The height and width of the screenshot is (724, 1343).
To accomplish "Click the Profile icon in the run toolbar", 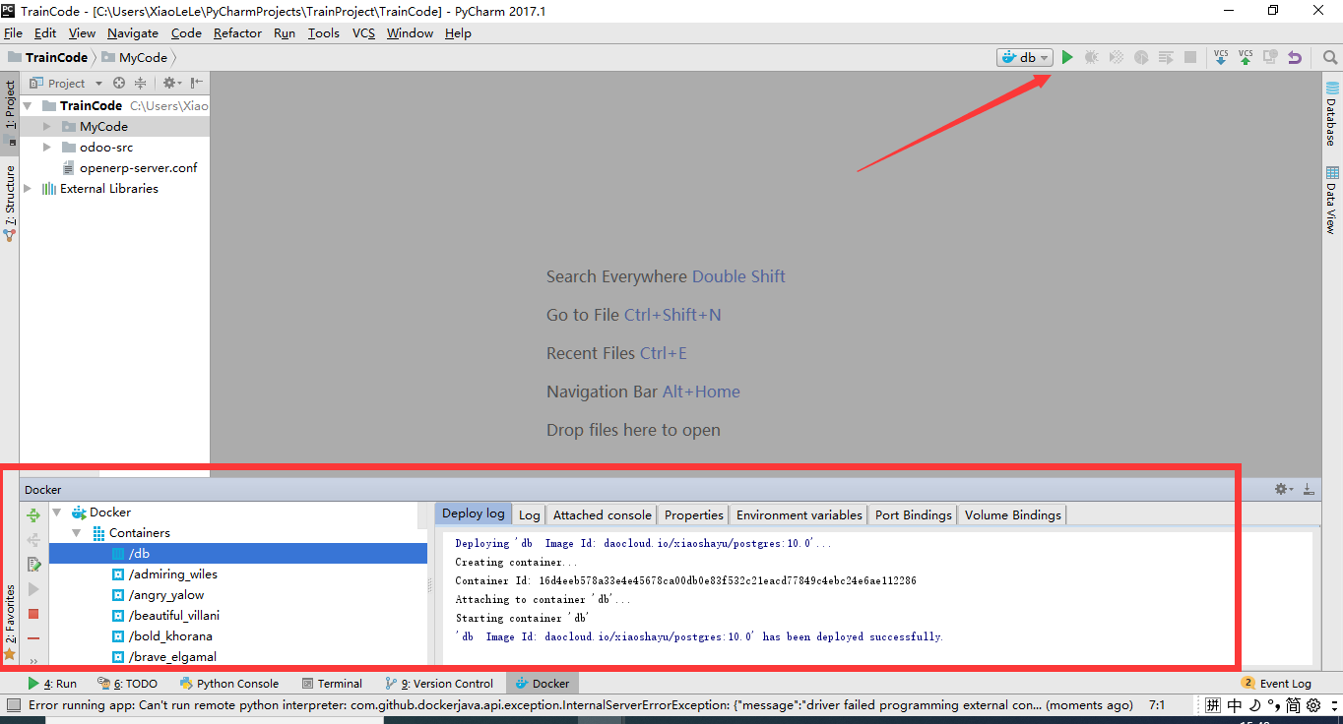I will pyautogui.click(x=1140, y=57).
